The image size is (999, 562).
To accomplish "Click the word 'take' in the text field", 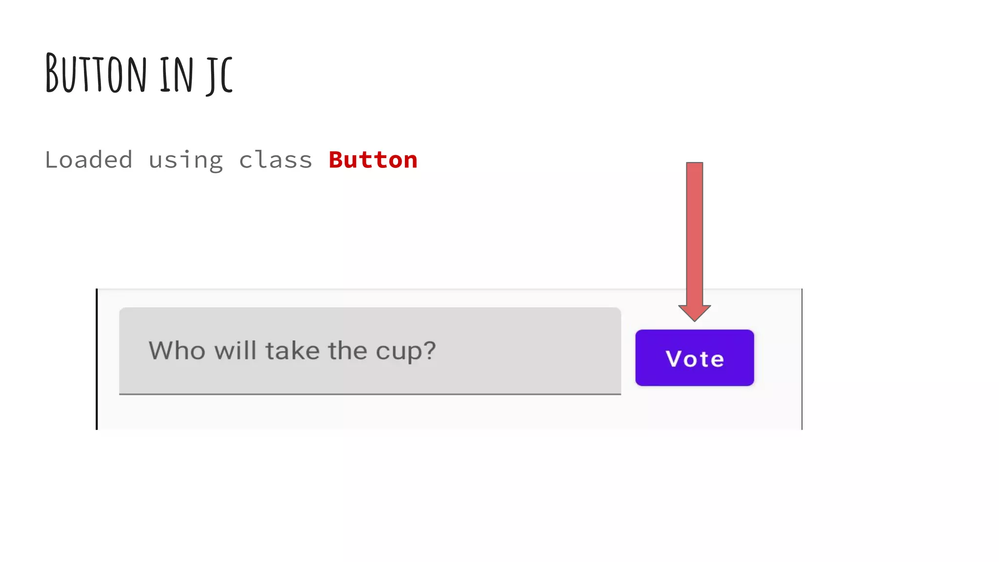I will pyautogui.click(x=292, y=350).
